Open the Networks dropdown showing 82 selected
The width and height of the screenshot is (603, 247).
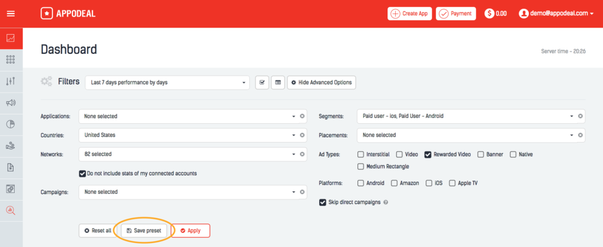point(188,154)
